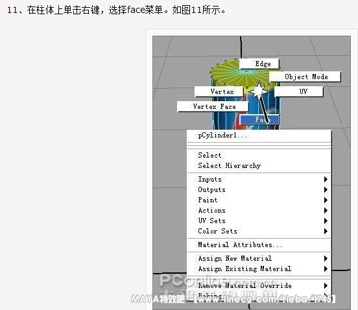Expand arrow next to Inputs
The height and width of the screenshot is (310, 358).
click(x=326, y=180)
